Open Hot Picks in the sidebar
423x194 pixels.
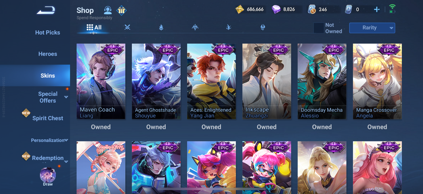pos(48,33)
